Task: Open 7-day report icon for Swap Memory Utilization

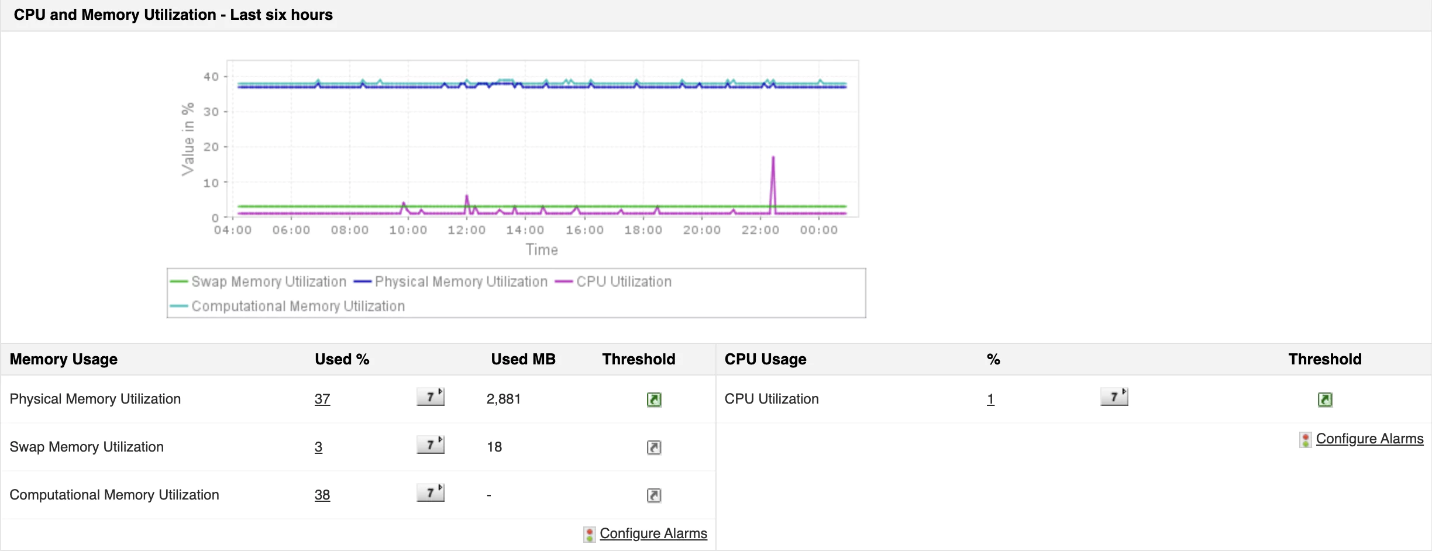Action: (x=431, y=445)
